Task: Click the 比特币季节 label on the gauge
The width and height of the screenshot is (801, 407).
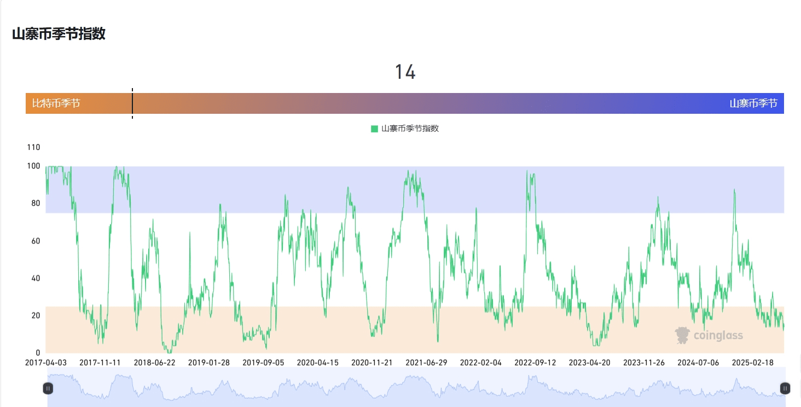Action: 56,103
